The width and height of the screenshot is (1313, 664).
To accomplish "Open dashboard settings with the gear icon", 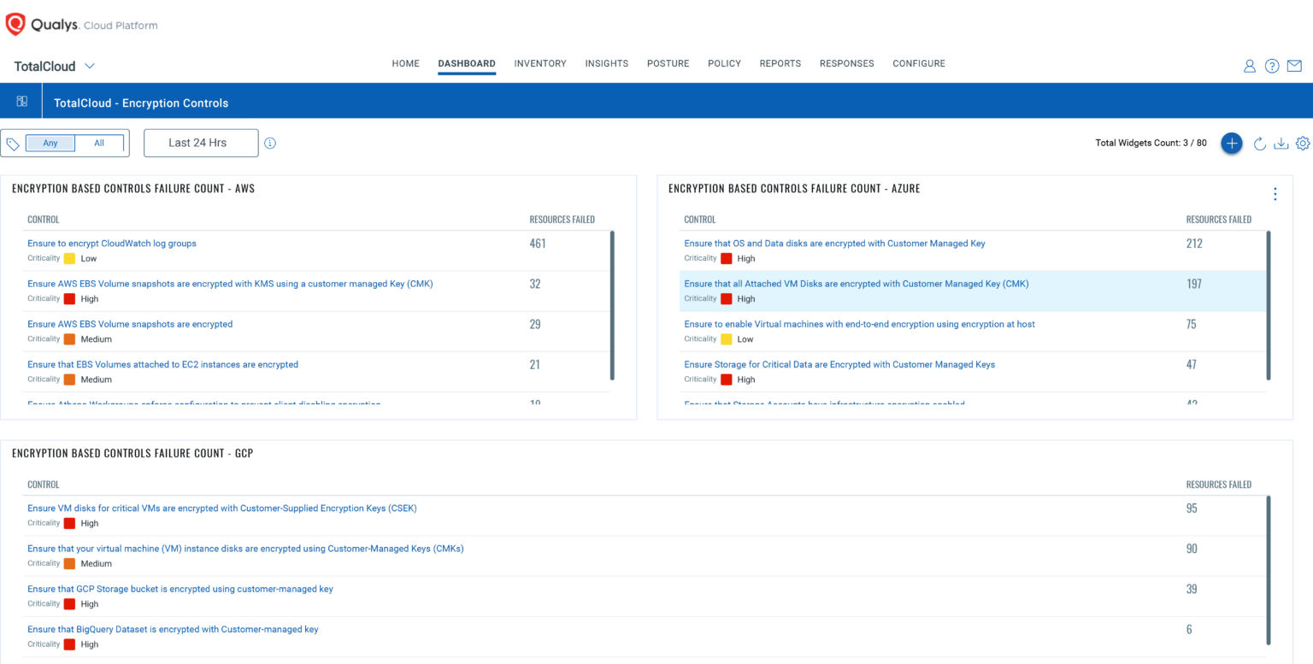I will pyautogui.click(x=1303, y=144).
